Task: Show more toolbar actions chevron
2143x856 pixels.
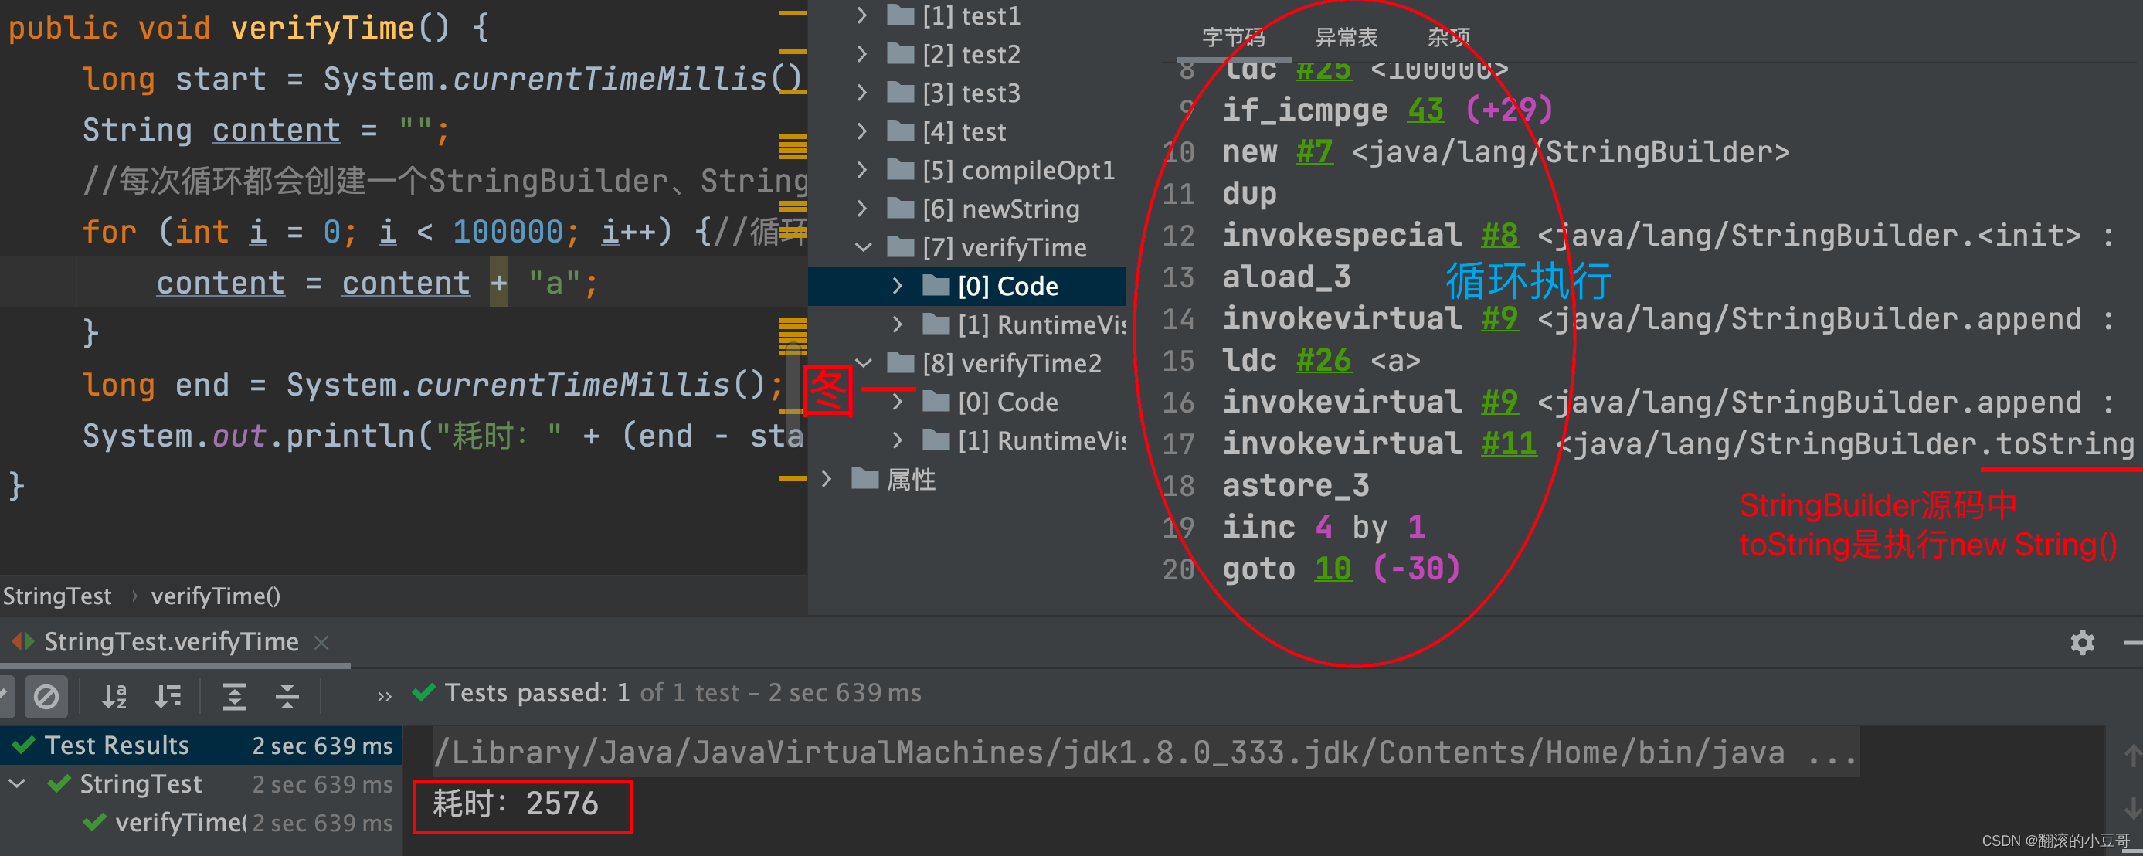Action: coord(383,696)
